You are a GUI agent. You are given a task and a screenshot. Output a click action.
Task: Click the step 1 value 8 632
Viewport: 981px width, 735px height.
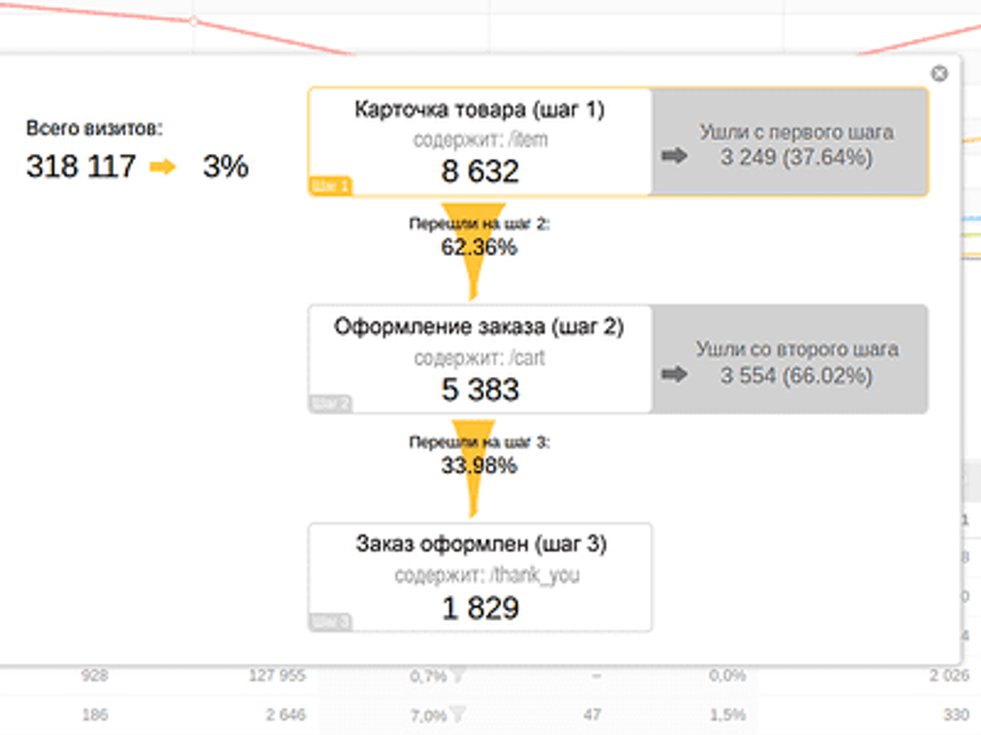[480, 171]
